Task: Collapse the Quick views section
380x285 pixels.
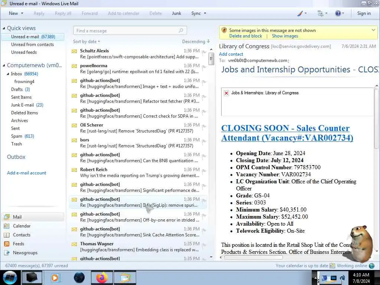Action: click(4, 28)
